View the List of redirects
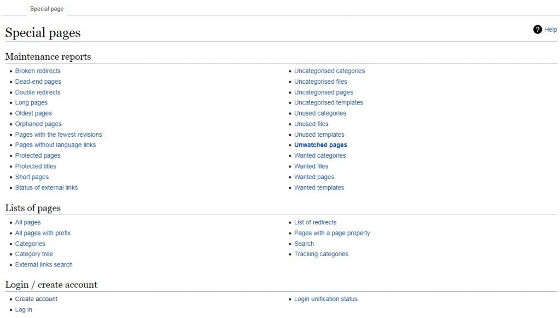 coord(315,222)
